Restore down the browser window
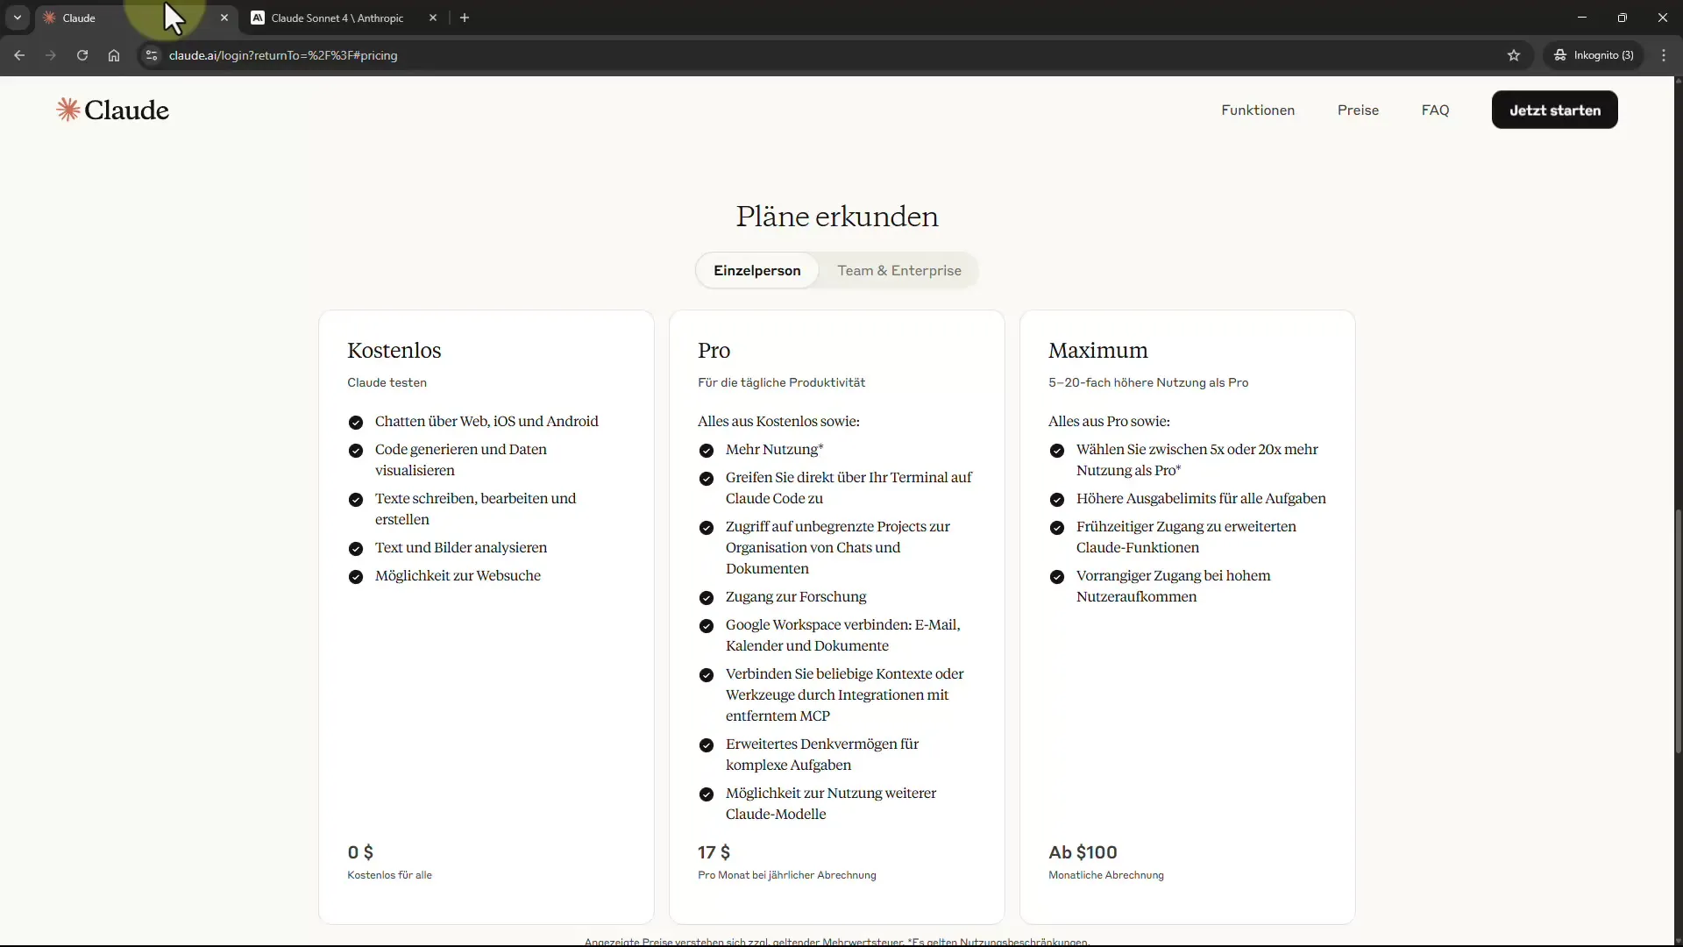This screenshot has height=947, width=1683. 1623,18
